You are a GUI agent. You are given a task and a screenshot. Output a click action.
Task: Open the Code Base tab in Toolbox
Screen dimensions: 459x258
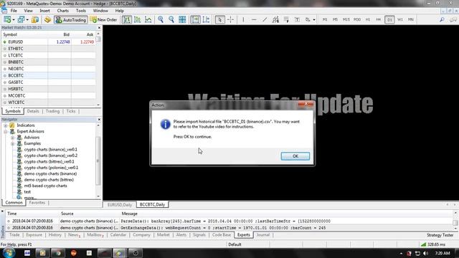pos(222,235)
